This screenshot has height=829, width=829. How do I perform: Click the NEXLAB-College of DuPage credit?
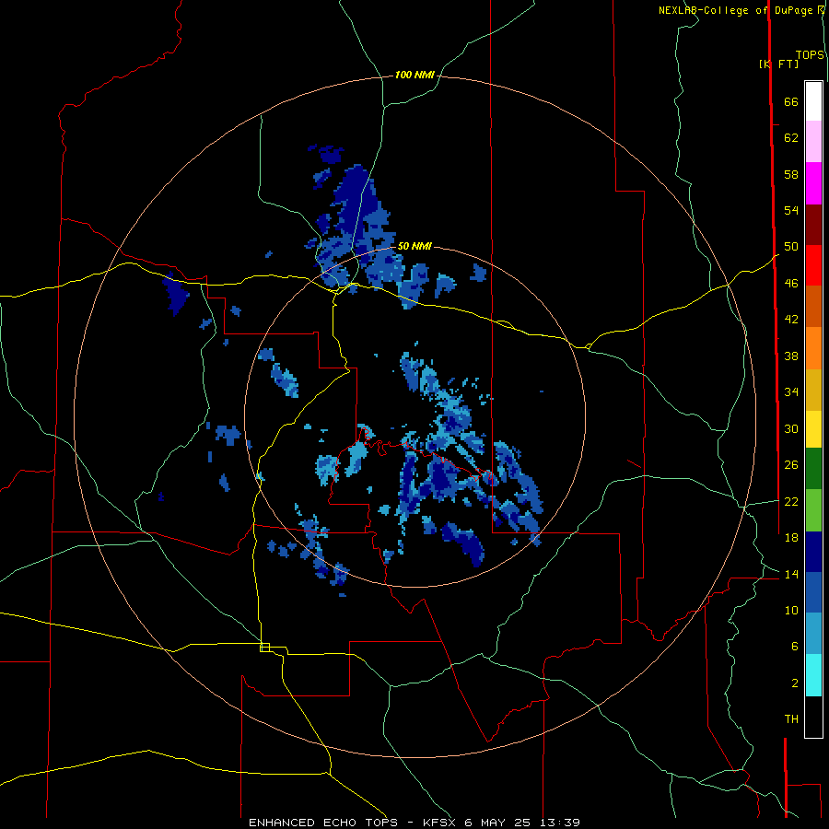[x=736, y=10]
